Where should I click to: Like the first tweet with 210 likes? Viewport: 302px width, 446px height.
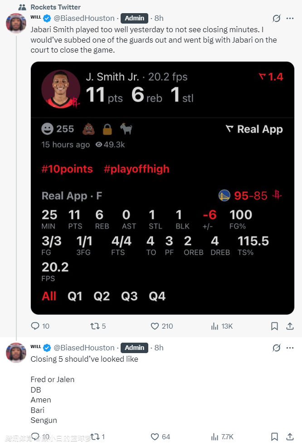155,326
